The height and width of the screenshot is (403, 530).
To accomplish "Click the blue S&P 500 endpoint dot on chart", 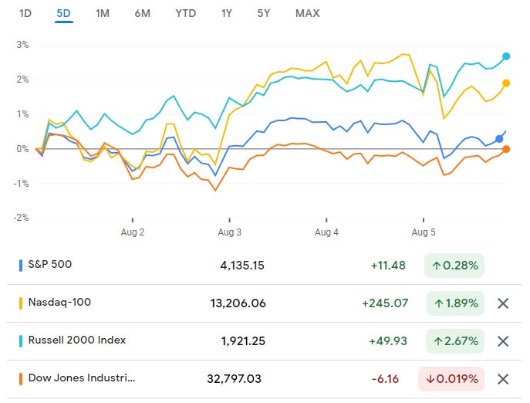I will (x=499, y=139).
